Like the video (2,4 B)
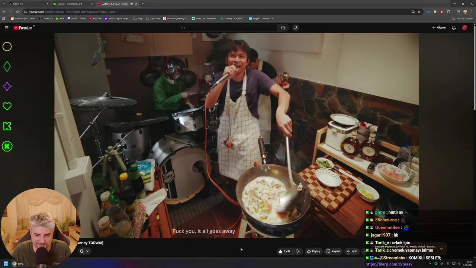This screenshot has width=476, height=268. pos(284,251)
